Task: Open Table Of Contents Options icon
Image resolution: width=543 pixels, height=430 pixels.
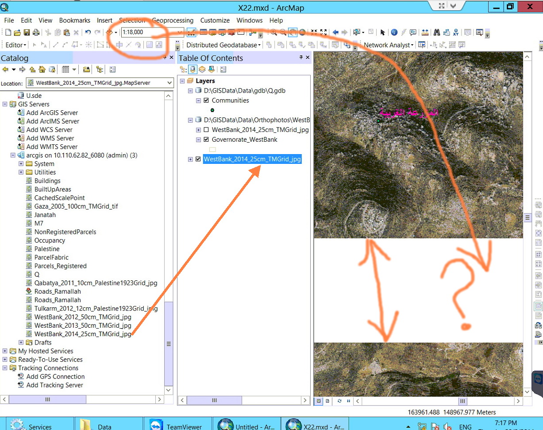Action: [x=223, y=70]
